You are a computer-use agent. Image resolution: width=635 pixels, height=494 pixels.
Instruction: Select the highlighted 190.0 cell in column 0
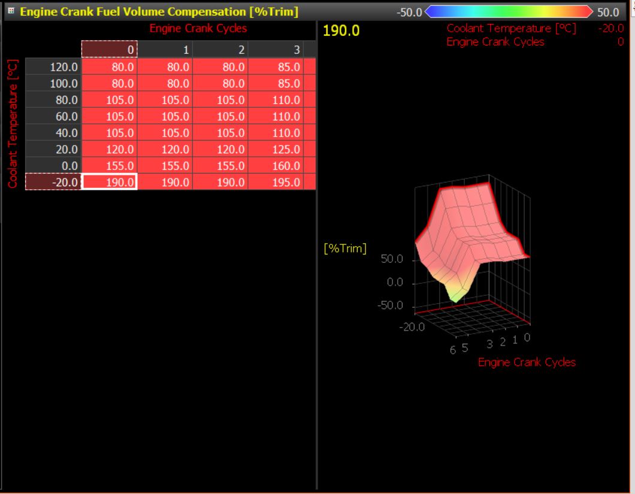click(x=110, y=182)
